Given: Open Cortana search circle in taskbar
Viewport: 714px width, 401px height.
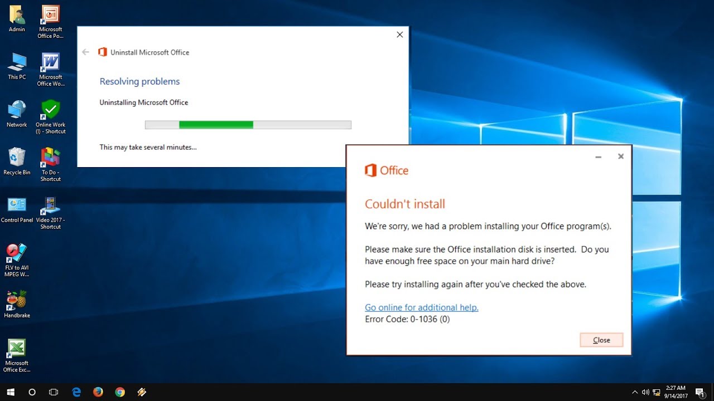Looking at the screenshot, I should point(32,392).
